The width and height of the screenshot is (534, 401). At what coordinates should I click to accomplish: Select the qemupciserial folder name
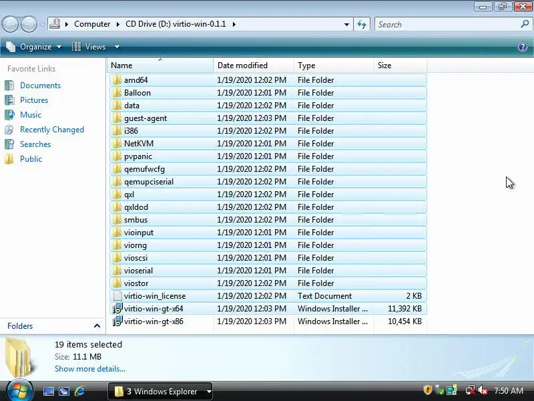click(149, 182)
